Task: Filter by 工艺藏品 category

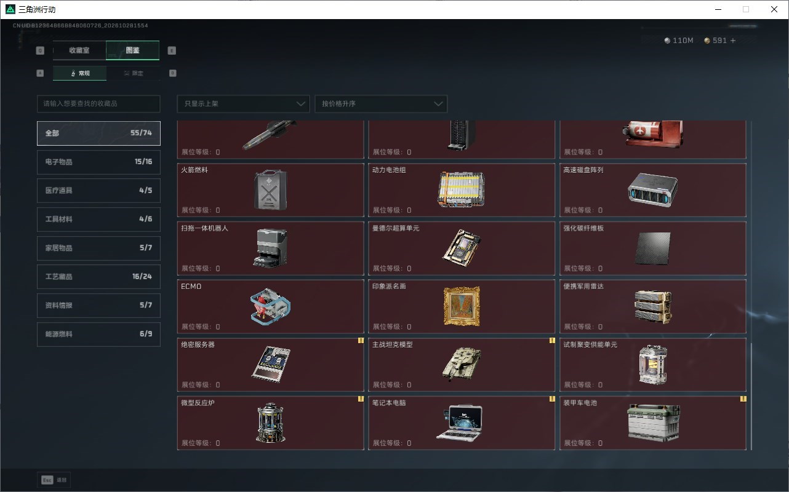Action: pos(98,277)
